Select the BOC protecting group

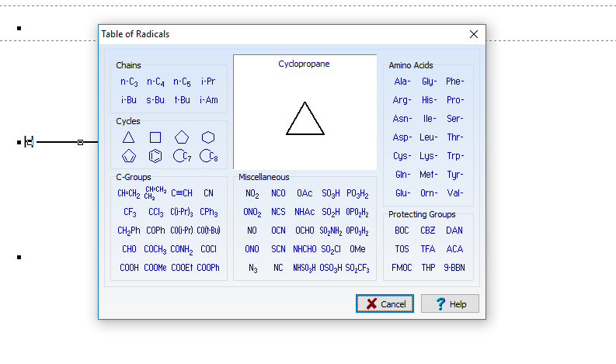pos(402,231)
